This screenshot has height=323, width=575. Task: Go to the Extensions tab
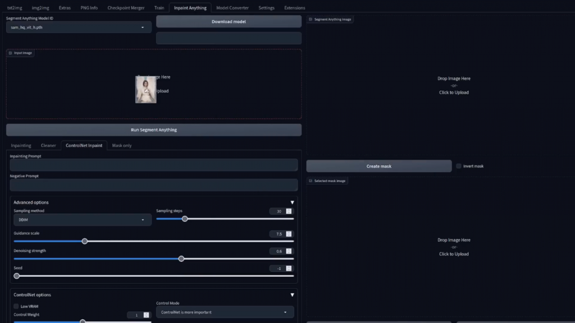click(294, 8)
